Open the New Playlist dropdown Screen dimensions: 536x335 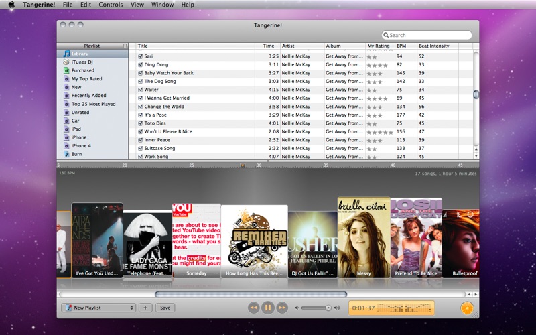click(x=98, y=308)
